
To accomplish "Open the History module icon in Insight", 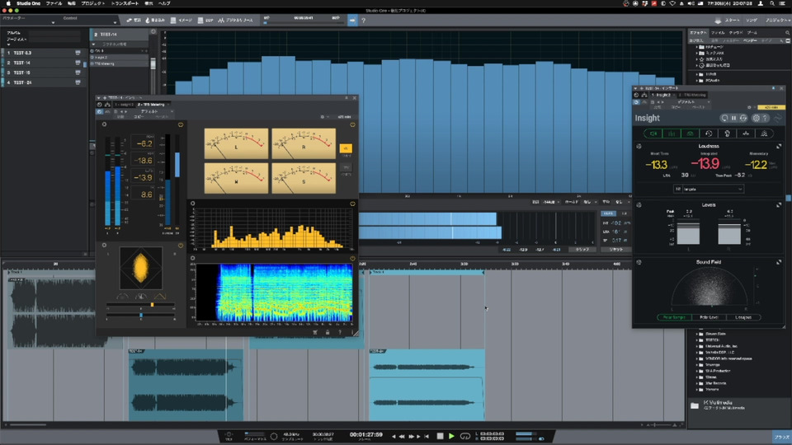I will coord(709,133).
